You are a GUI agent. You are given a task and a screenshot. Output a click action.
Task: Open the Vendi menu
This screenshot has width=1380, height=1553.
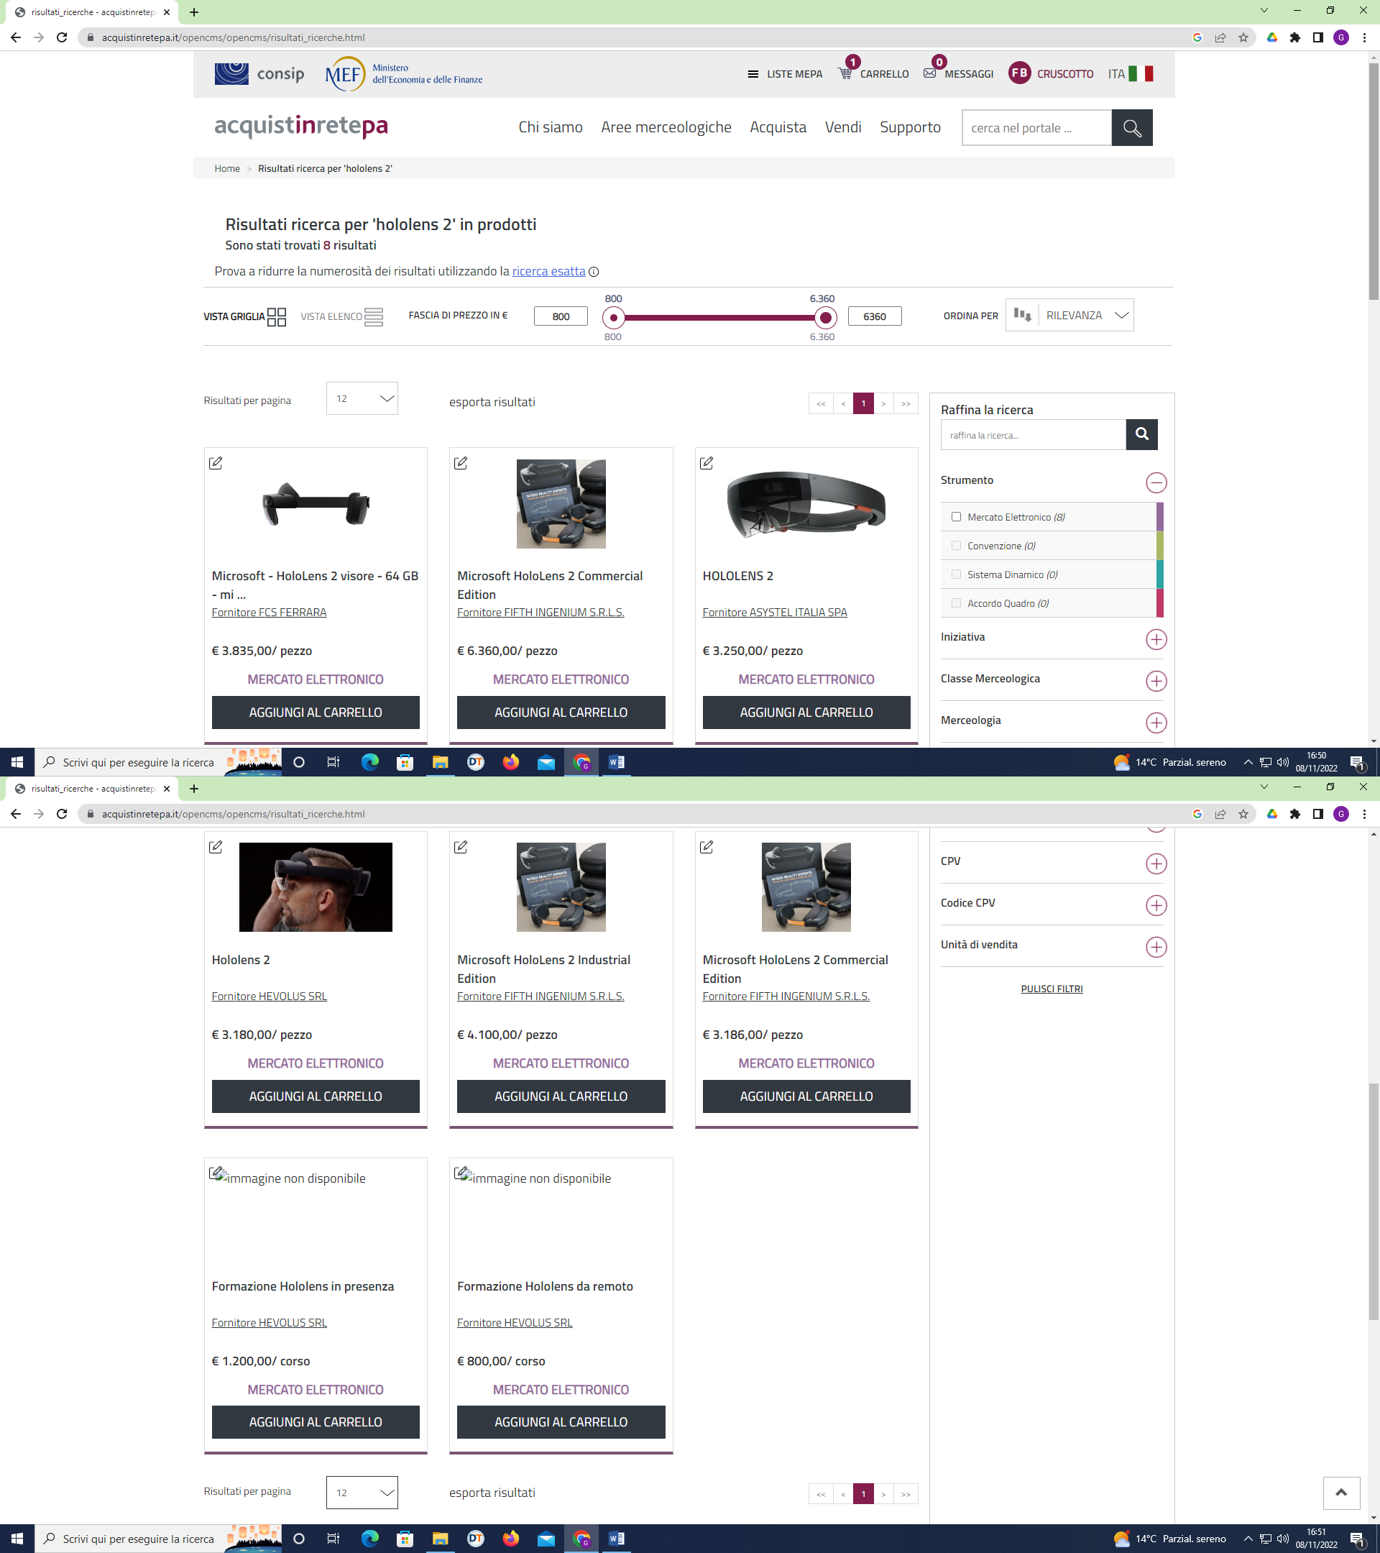(x=843, y=127)
